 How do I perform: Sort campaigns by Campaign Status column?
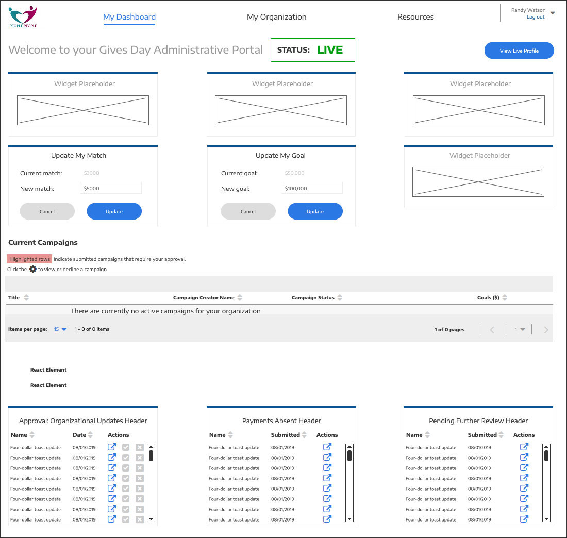[340, 298]
